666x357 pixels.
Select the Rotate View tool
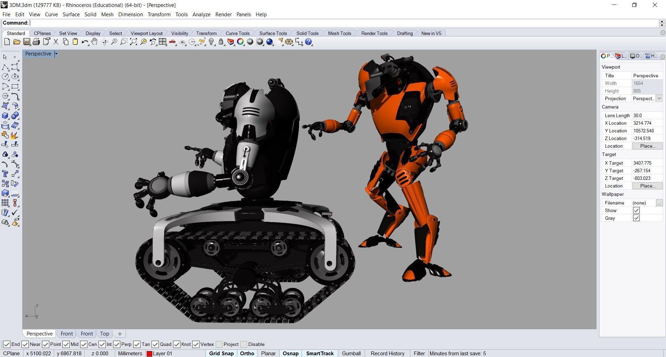coord(104,42)
